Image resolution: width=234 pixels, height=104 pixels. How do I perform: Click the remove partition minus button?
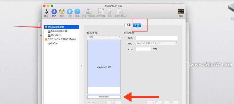[93, 102]
